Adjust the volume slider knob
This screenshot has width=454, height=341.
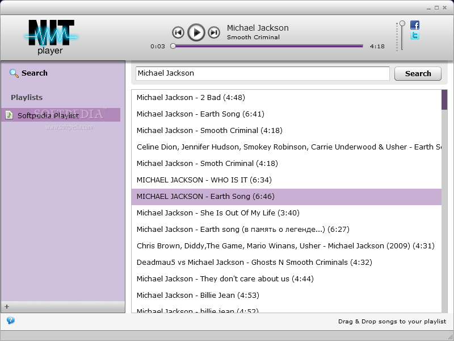point(402,23)
